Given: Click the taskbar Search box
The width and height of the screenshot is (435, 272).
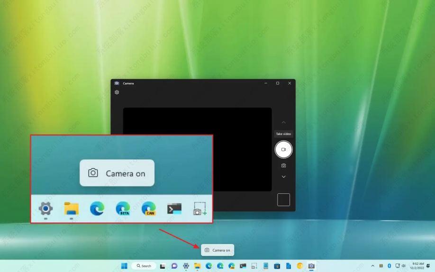Looking at the screenshot, I should click(144, 266).
